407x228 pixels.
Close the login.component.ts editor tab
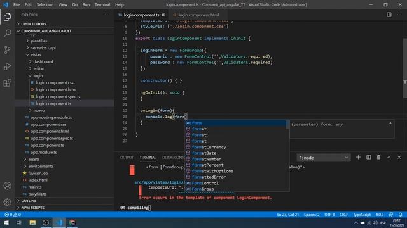(163, 15)
